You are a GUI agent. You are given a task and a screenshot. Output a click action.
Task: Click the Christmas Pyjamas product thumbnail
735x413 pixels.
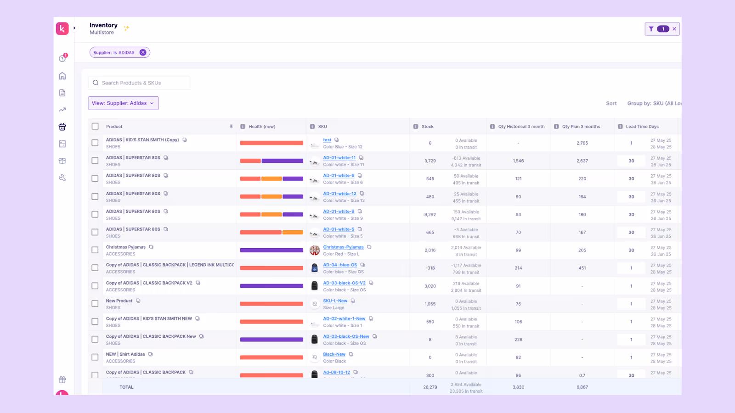point(315,250)
